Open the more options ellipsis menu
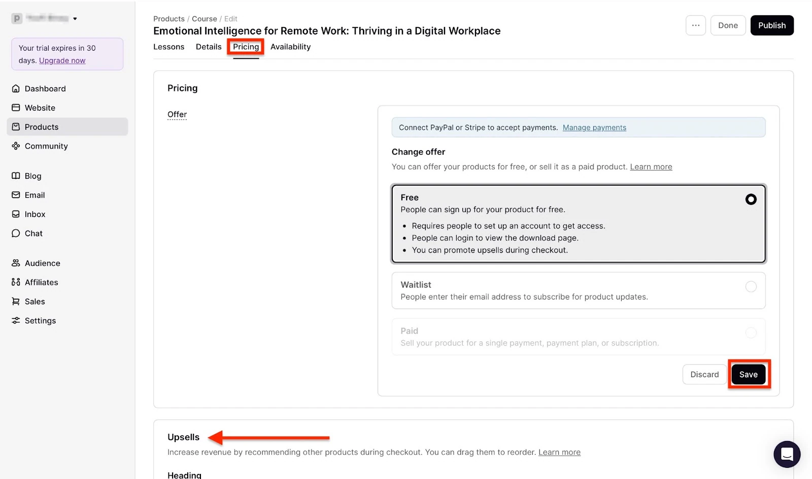This screenshot has width=812, height=479. coord(695,25)
